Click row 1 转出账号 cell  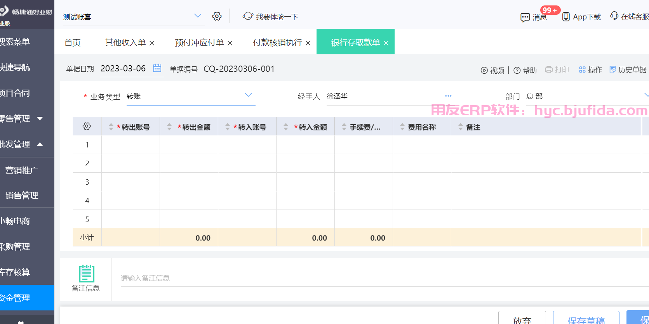point(130,145)
